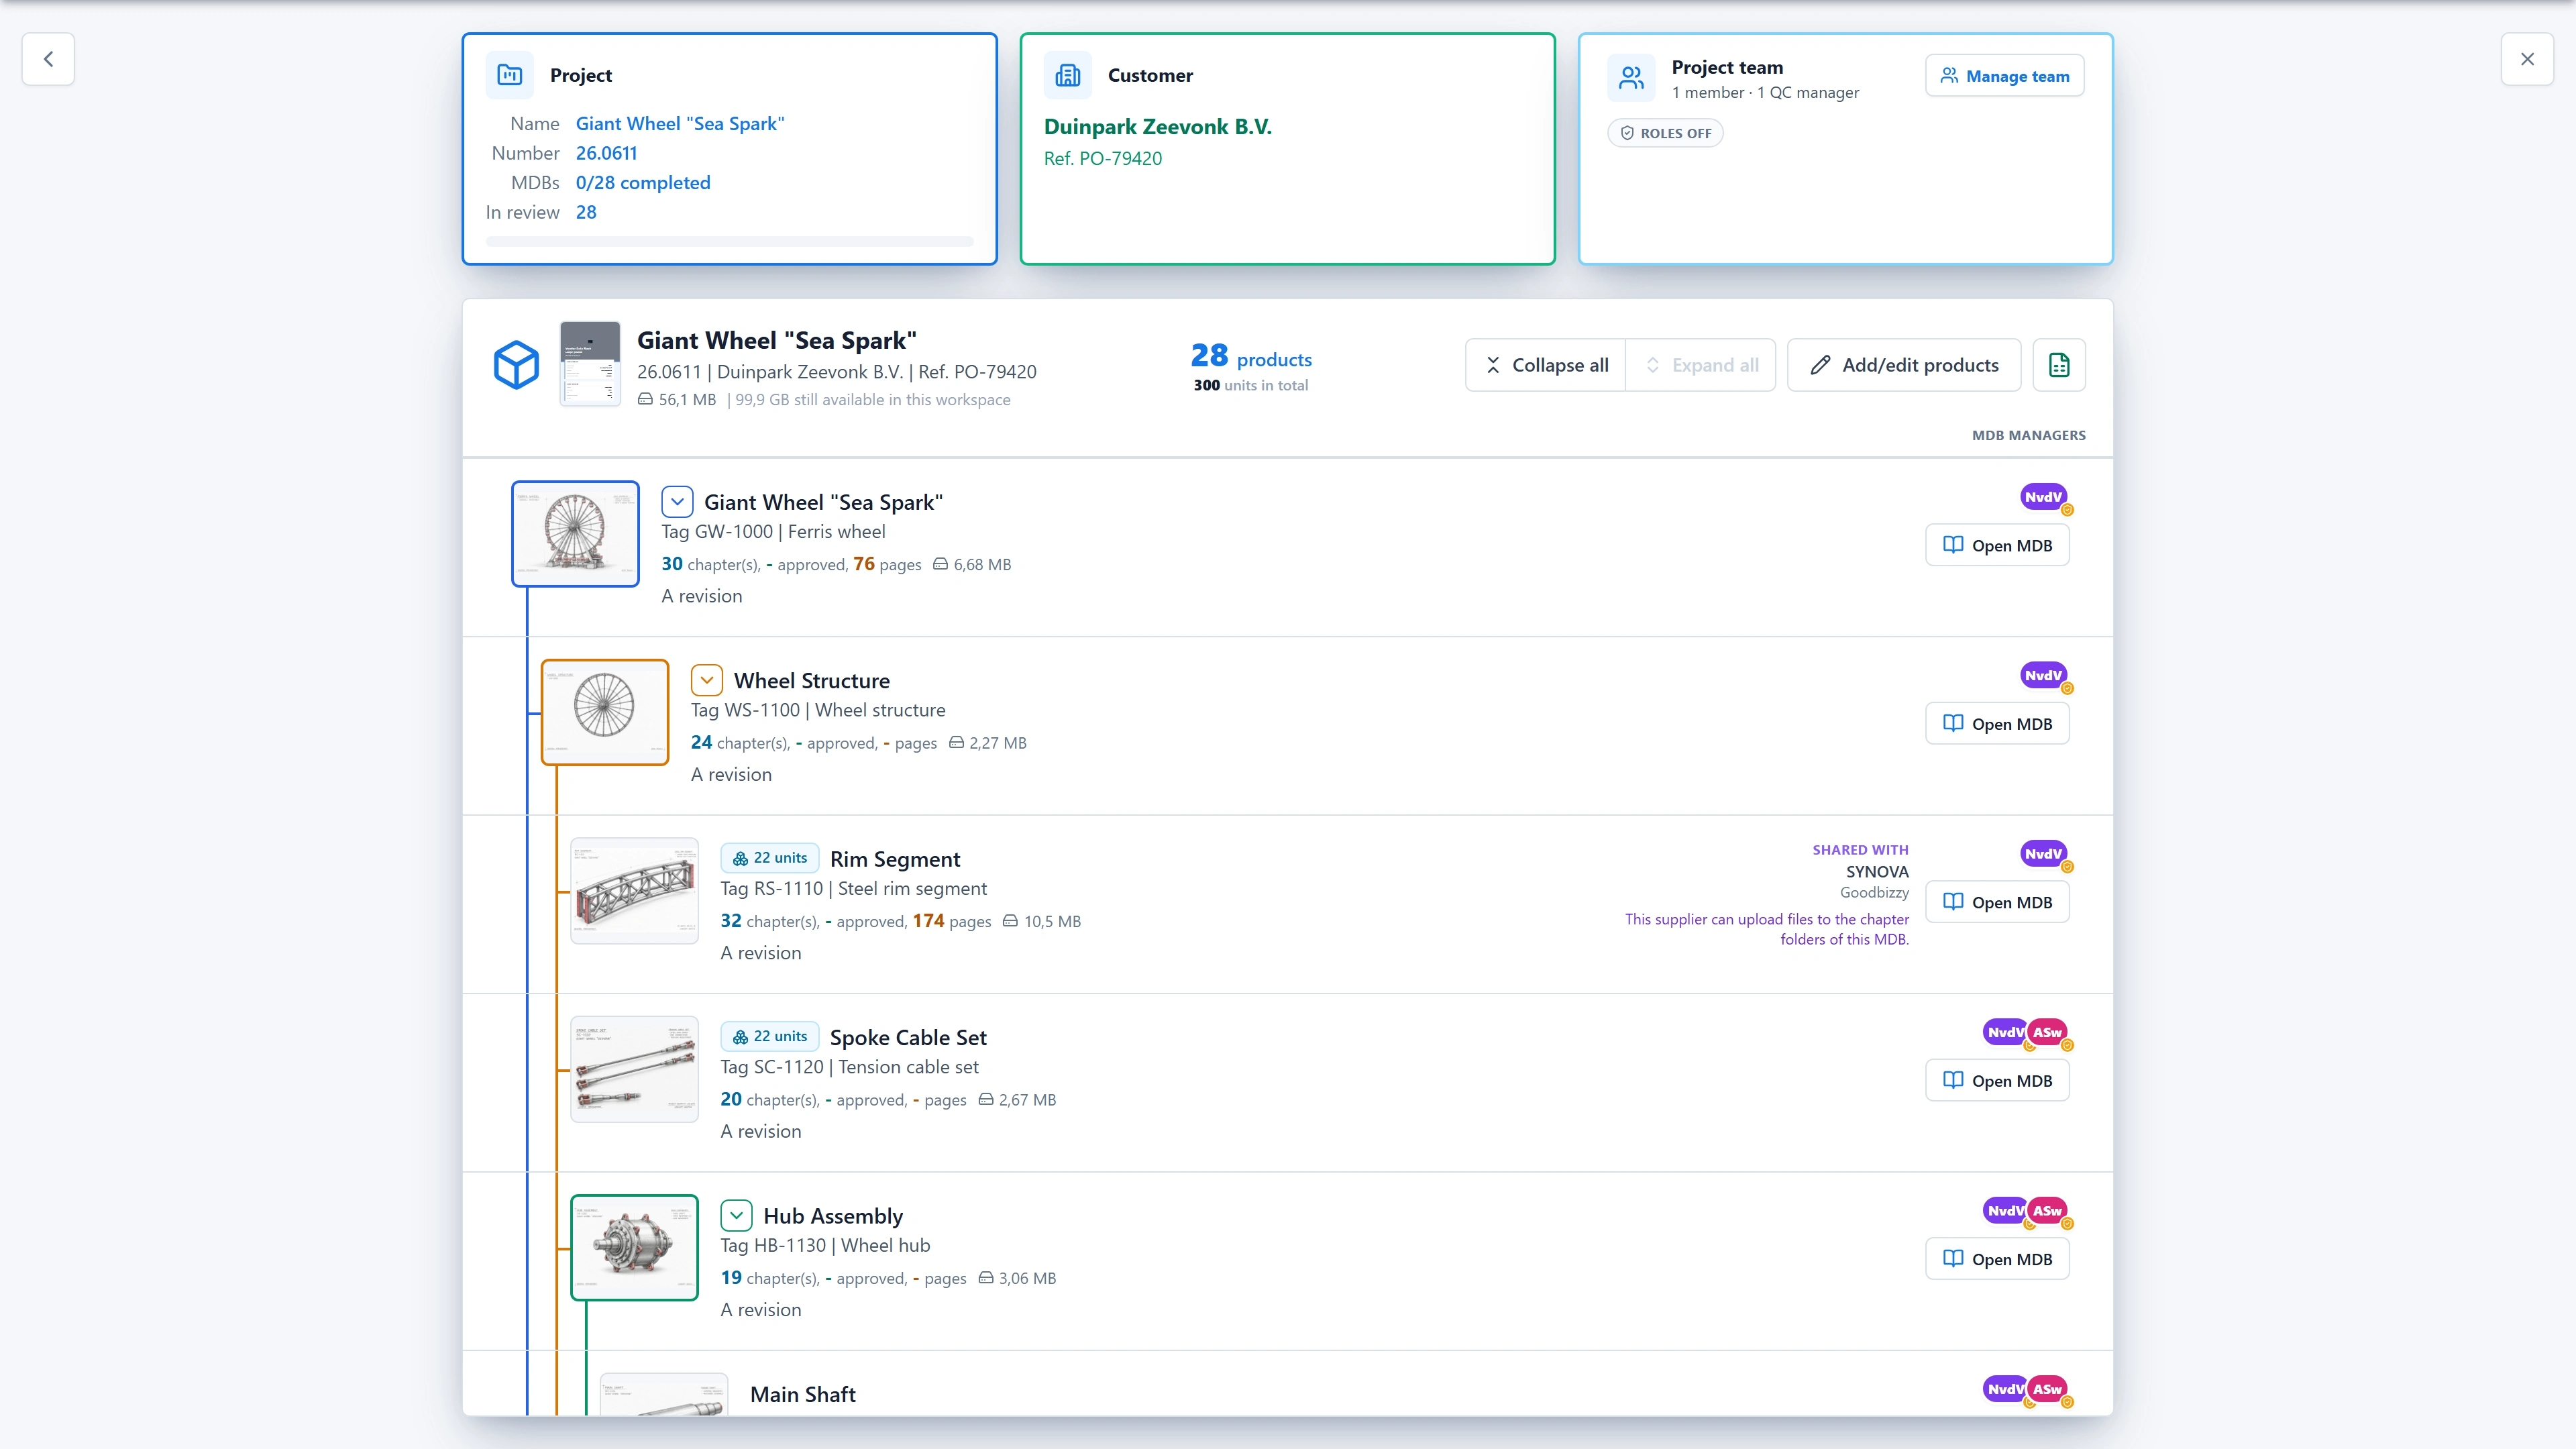Click ASw avatar on Main Shaft row
This screenshot has height=1449, width=2576.
(x=2048, y=1390)
